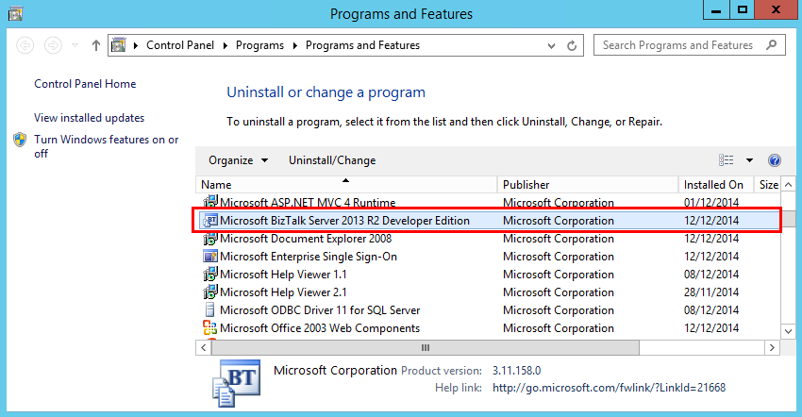Click the search magnifier icon
The width and height of the screenshot is (802, 417).
(x=772, y=45)
